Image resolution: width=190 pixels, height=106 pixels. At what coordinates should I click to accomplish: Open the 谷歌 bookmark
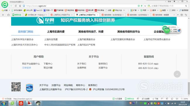[108, 10]
